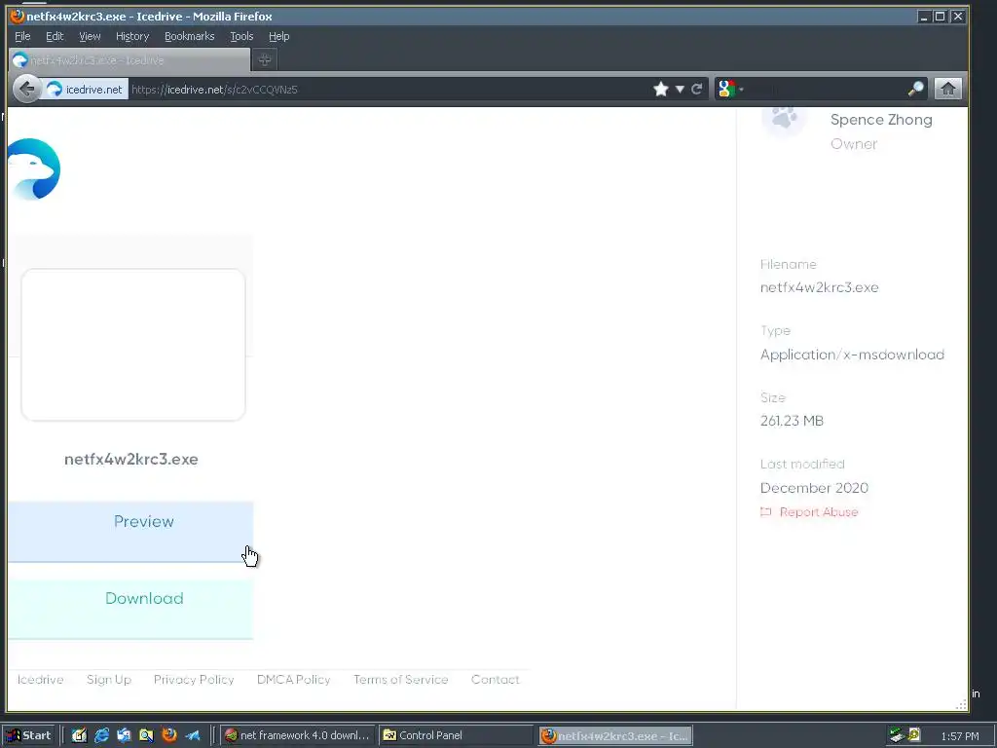Click the Icedrive Firefox taskbar button
This screenshot has width=997, height=748.
coord(615,736)
